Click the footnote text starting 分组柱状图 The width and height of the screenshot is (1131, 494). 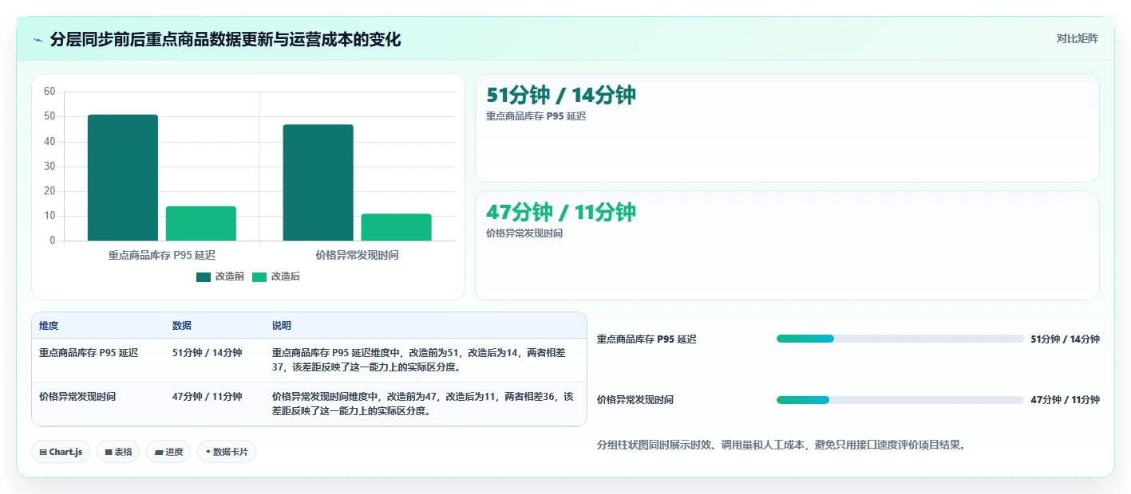click(781, 445)
